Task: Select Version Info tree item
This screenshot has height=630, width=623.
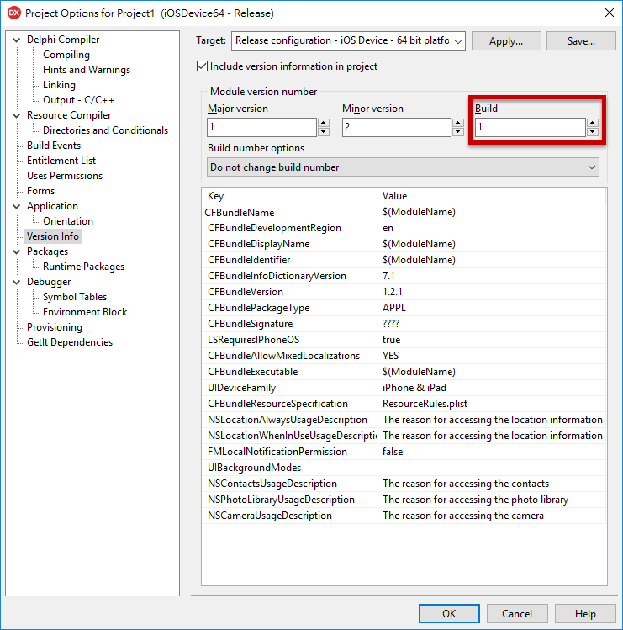Action: tap(53, 236)
